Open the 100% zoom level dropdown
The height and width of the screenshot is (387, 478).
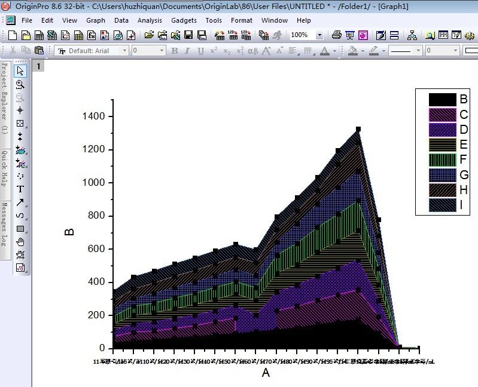[x=319, y=35]
